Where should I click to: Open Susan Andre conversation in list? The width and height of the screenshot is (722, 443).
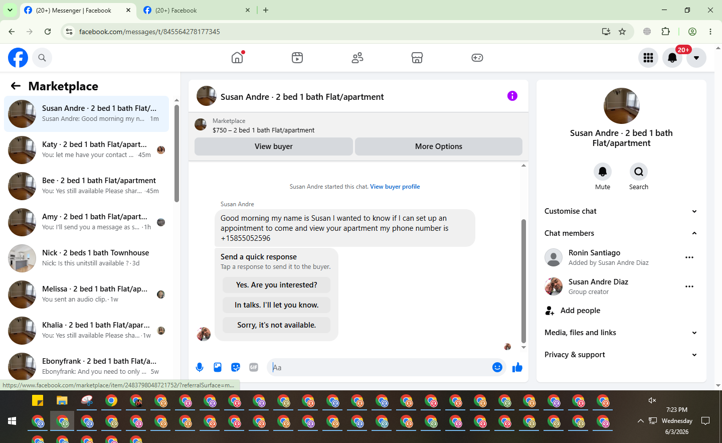(87, 114)
